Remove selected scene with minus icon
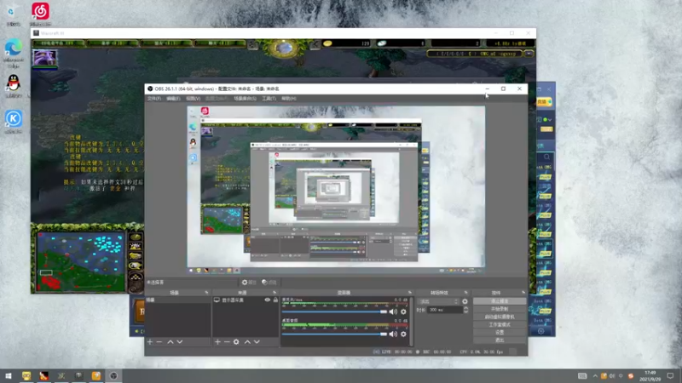 (x=159, y=342)
